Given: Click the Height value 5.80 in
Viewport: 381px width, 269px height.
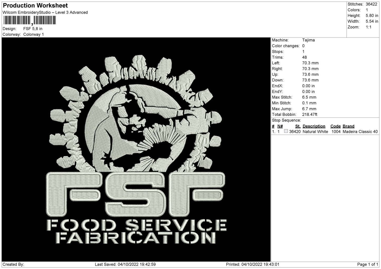Looking at the screenshot, I should coord(372,16).
